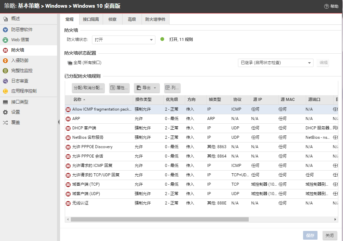
Task: Click the 帮助 question mark icon
Action: point(326,6)
